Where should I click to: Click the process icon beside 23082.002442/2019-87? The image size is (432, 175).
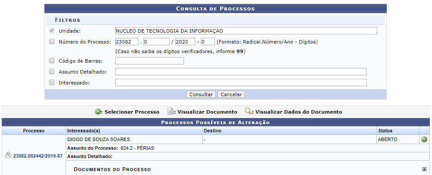pos(8,156)
